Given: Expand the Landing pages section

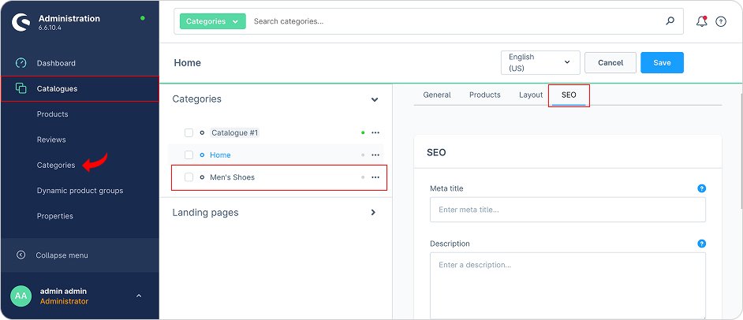Looking at the screenshot, I should (374, 212).
